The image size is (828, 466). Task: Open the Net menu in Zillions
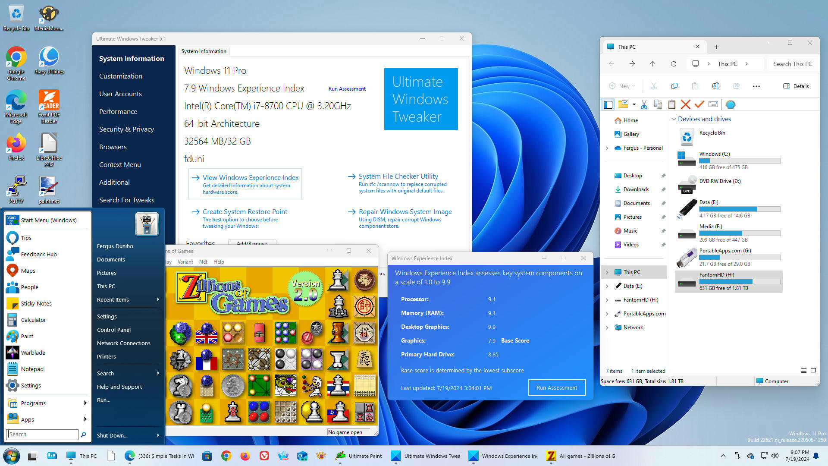coord(203,262)
